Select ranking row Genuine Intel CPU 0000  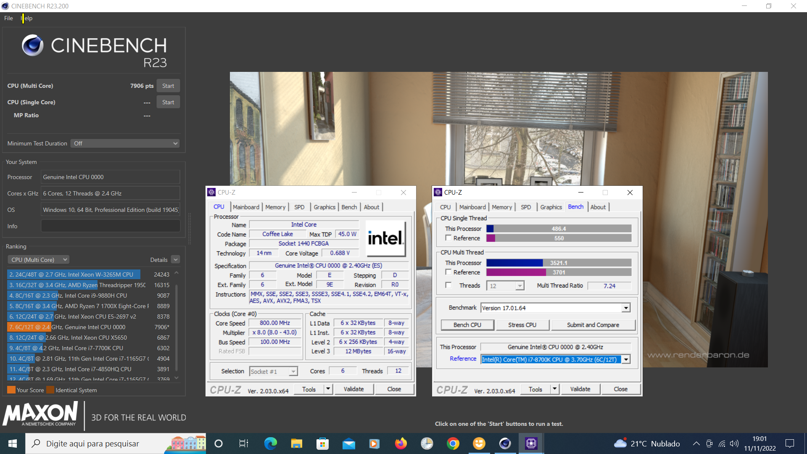point(89,327)
